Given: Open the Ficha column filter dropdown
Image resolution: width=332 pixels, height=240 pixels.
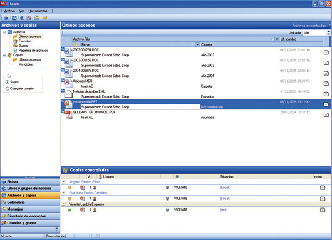Looking at the screenshot, I should click(197, 44).
